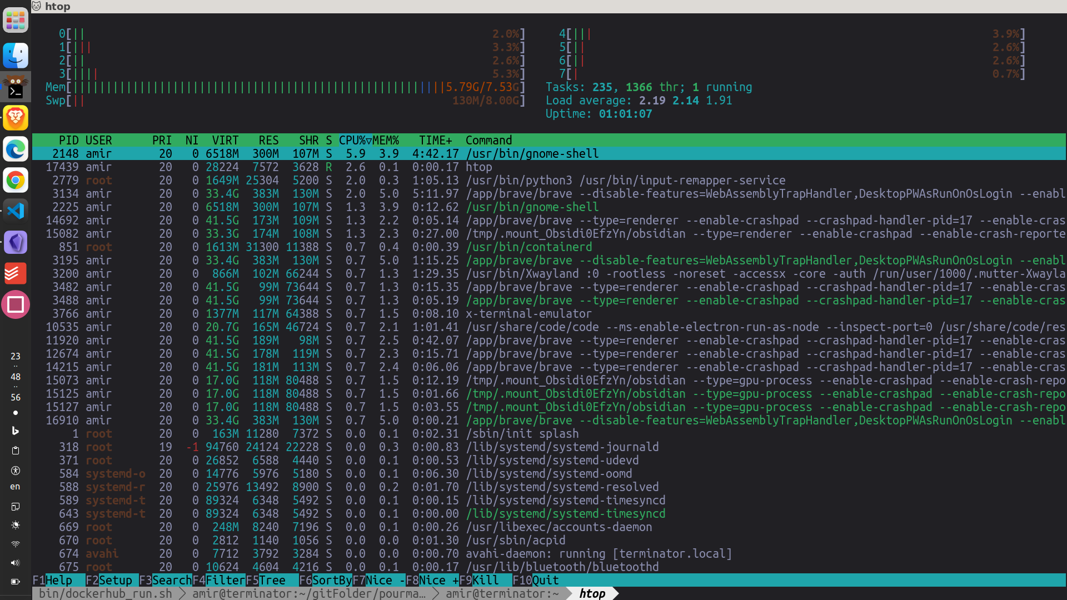
Task: Launch Microsoft Edge from the dock
Action: [x=16, y=149]
